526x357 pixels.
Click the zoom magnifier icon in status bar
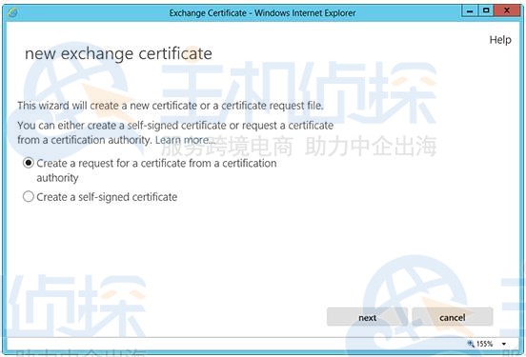pos(471,344)
